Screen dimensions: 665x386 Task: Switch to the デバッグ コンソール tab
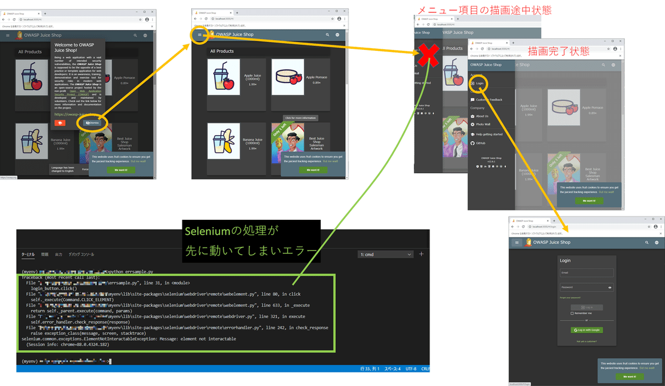click(x=81, y=254)
